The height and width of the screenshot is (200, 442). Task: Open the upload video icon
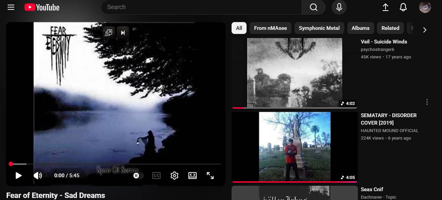(385, 7)
